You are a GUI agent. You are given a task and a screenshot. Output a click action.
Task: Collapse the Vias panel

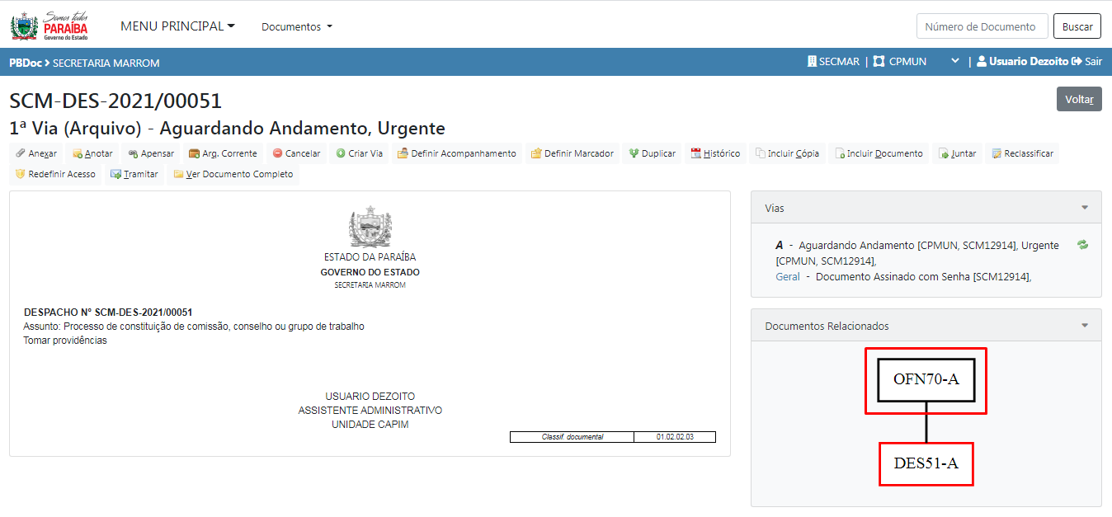[x=1085, y=208]
